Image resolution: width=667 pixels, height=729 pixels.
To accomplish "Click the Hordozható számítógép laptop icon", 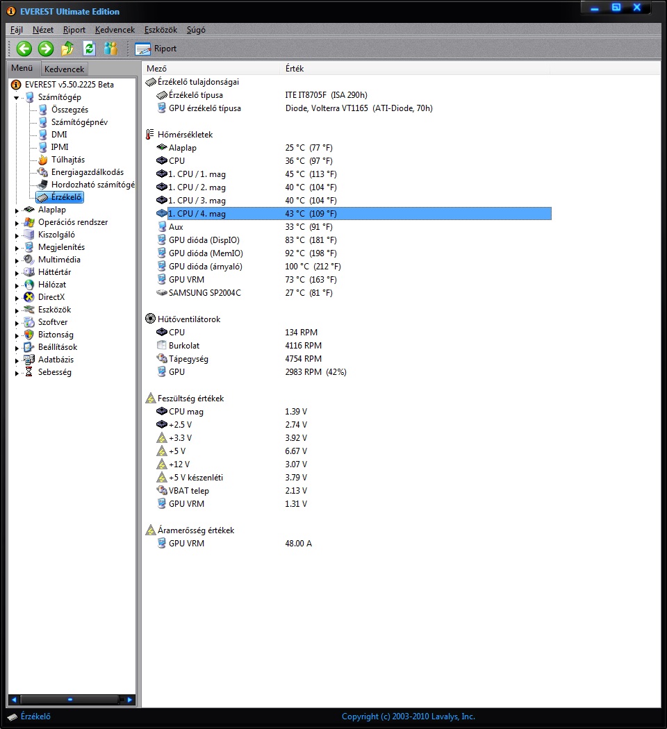I will pos(43,185).
